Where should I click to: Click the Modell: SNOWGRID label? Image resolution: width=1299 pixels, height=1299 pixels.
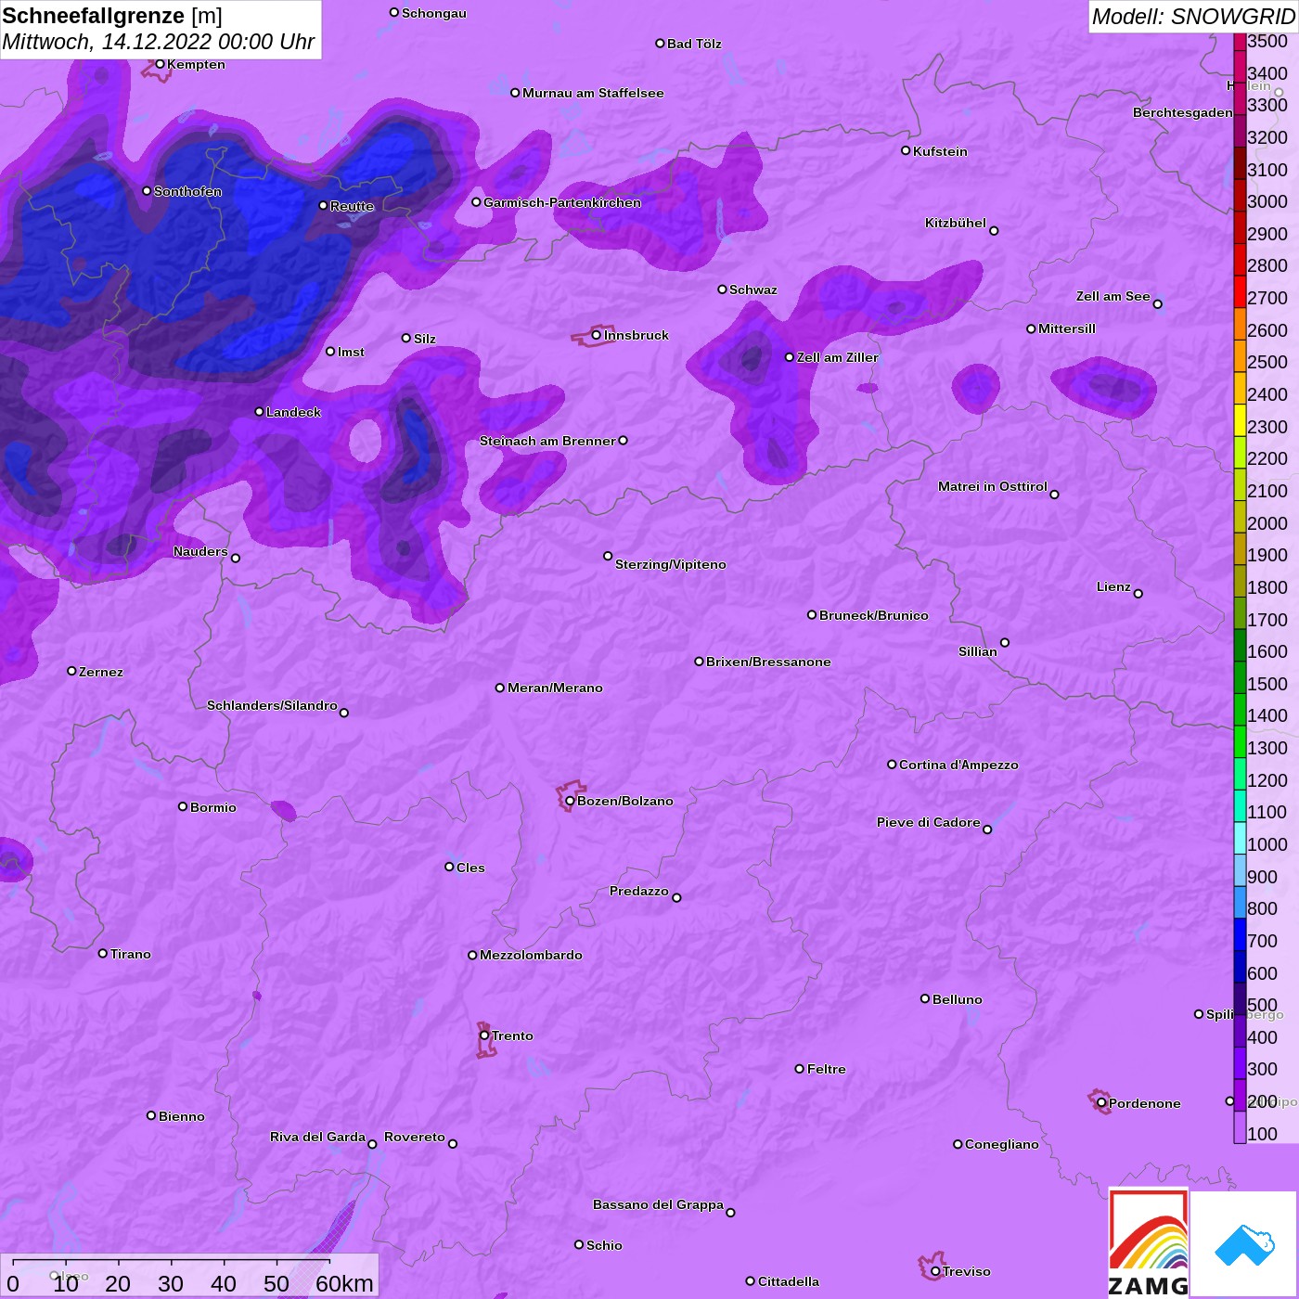1193,17
